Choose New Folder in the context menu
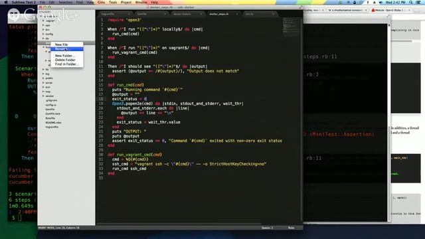 tap(66, 56)
